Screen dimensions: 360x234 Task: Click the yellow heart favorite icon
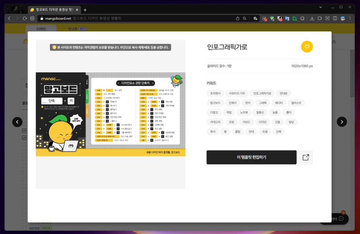307,47
